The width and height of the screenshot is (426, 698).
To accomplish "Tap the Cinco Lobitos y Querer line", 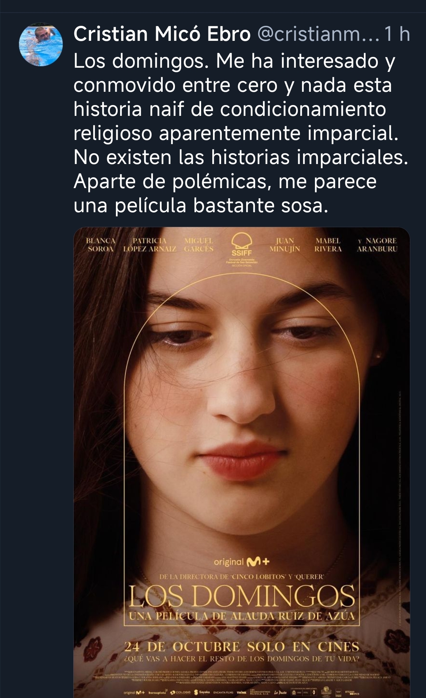I will [x=242, y=577].
